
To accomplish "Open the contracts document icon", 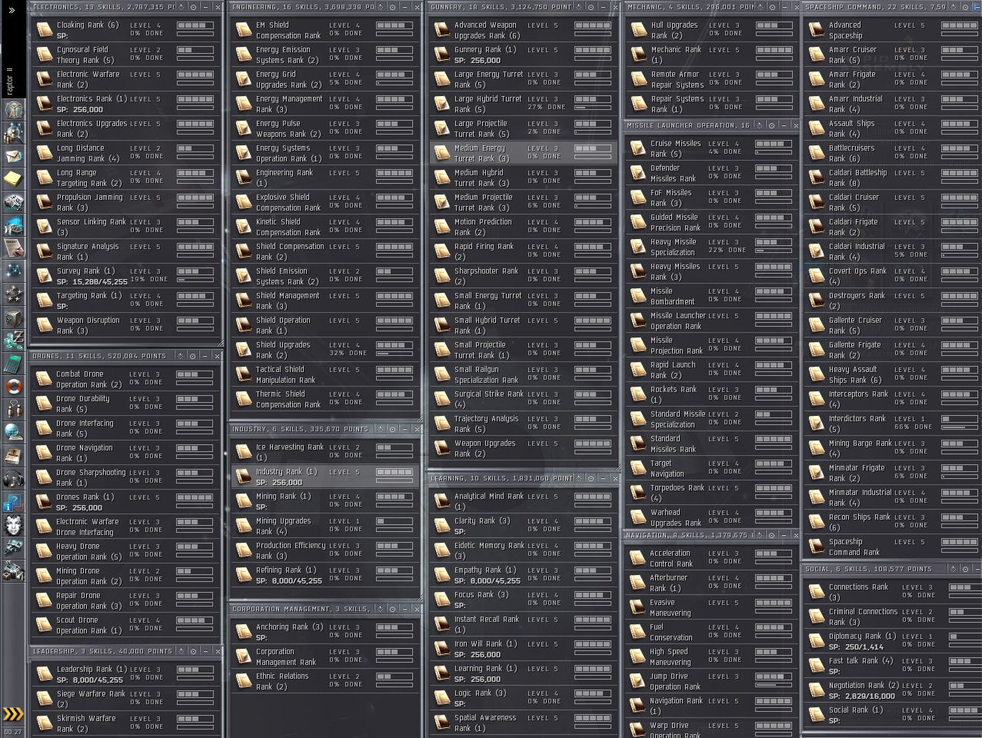I will click(13, 248).
